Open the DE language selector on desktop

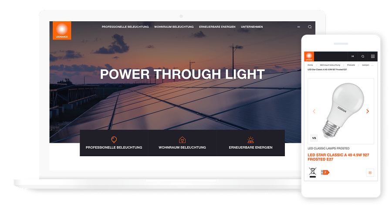(x=299, y=27)
